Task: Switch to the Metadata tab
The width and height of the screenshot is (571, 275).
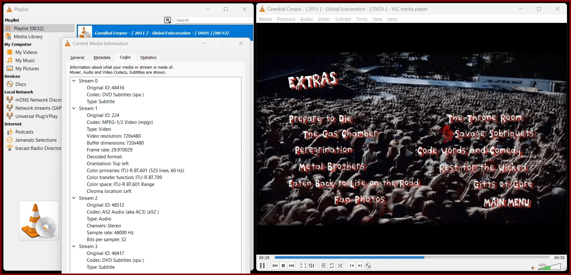Action: pos(102,57)
